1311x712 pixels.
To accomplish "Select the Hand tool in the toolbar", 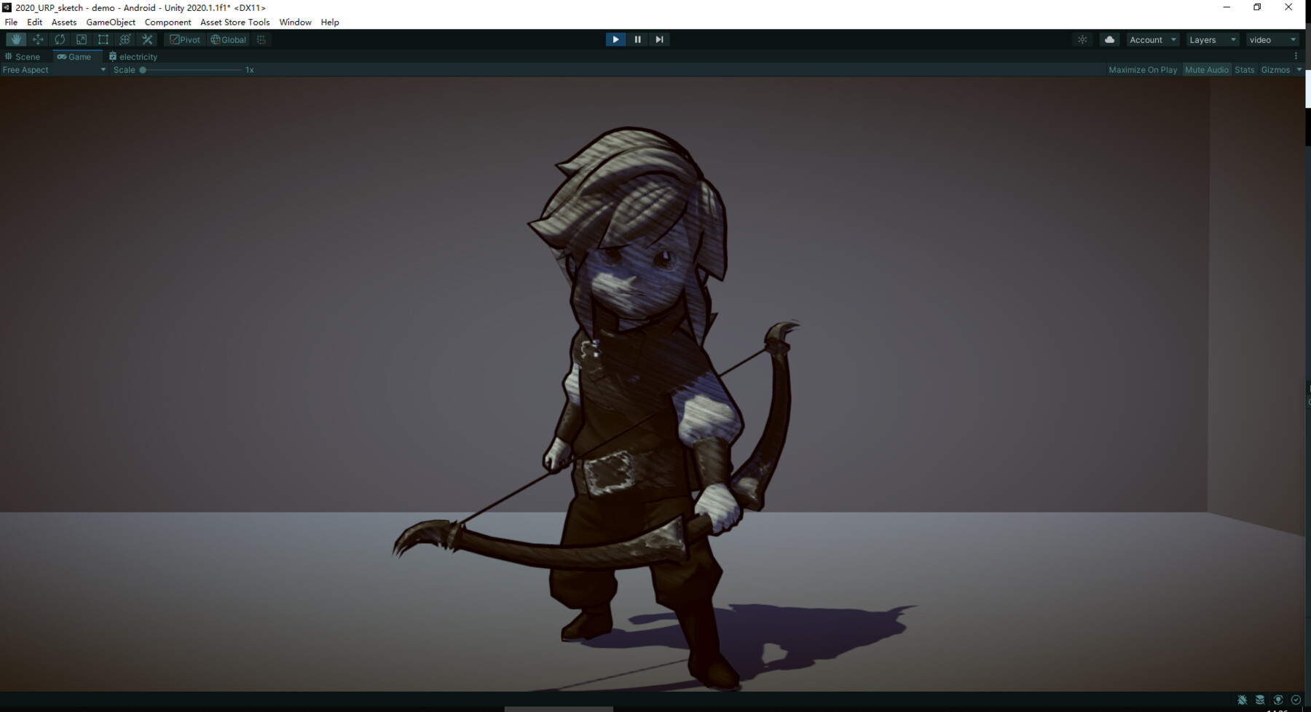I will [15, 39].
